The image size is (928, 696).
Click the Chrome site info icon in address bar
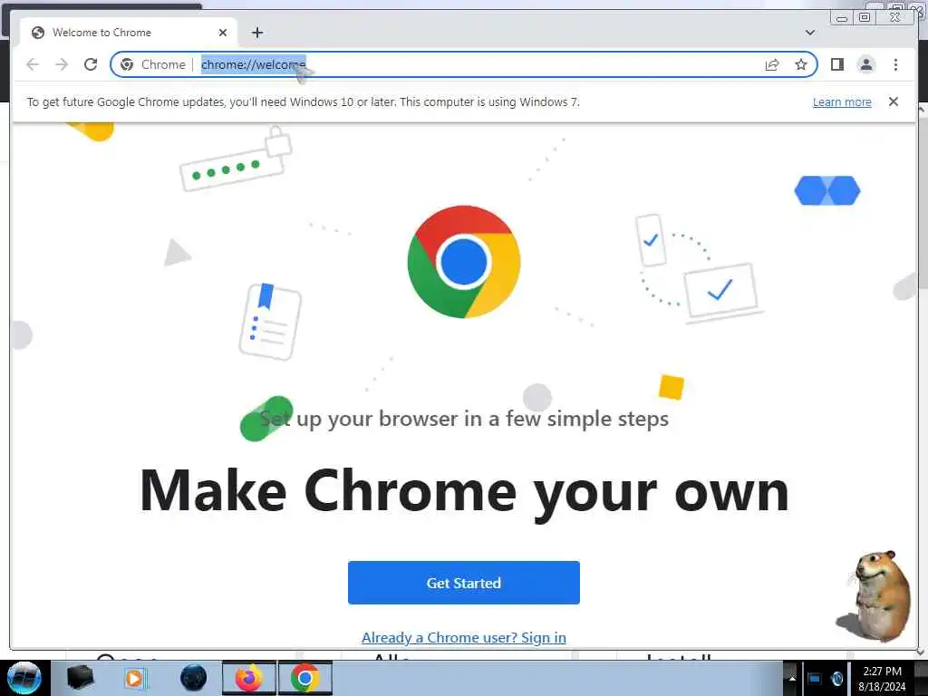(127, 64)
